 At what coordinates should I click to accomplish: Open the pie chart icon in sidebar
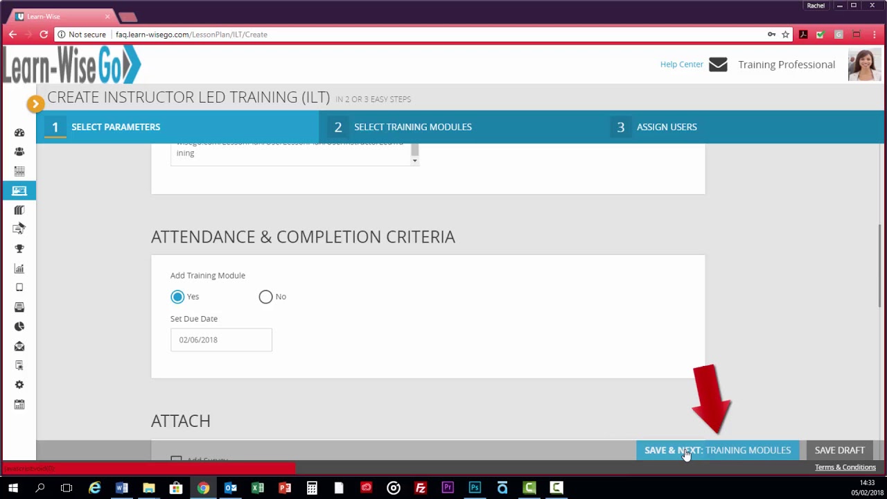19,326
